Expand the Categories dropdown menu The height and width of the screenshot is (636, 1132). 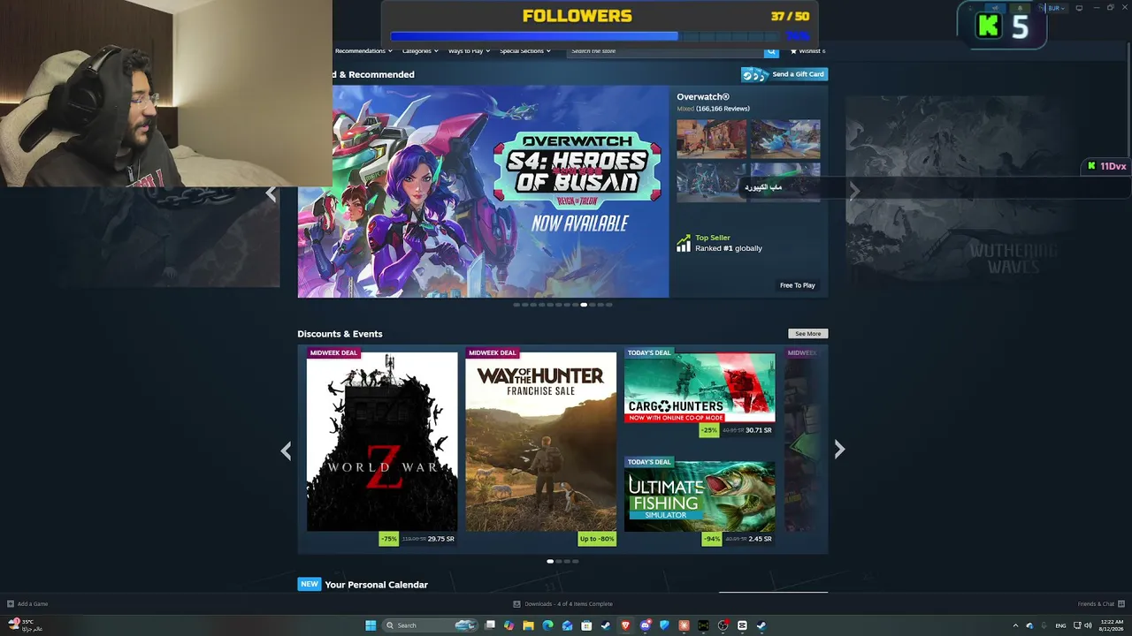coord(420,51)
